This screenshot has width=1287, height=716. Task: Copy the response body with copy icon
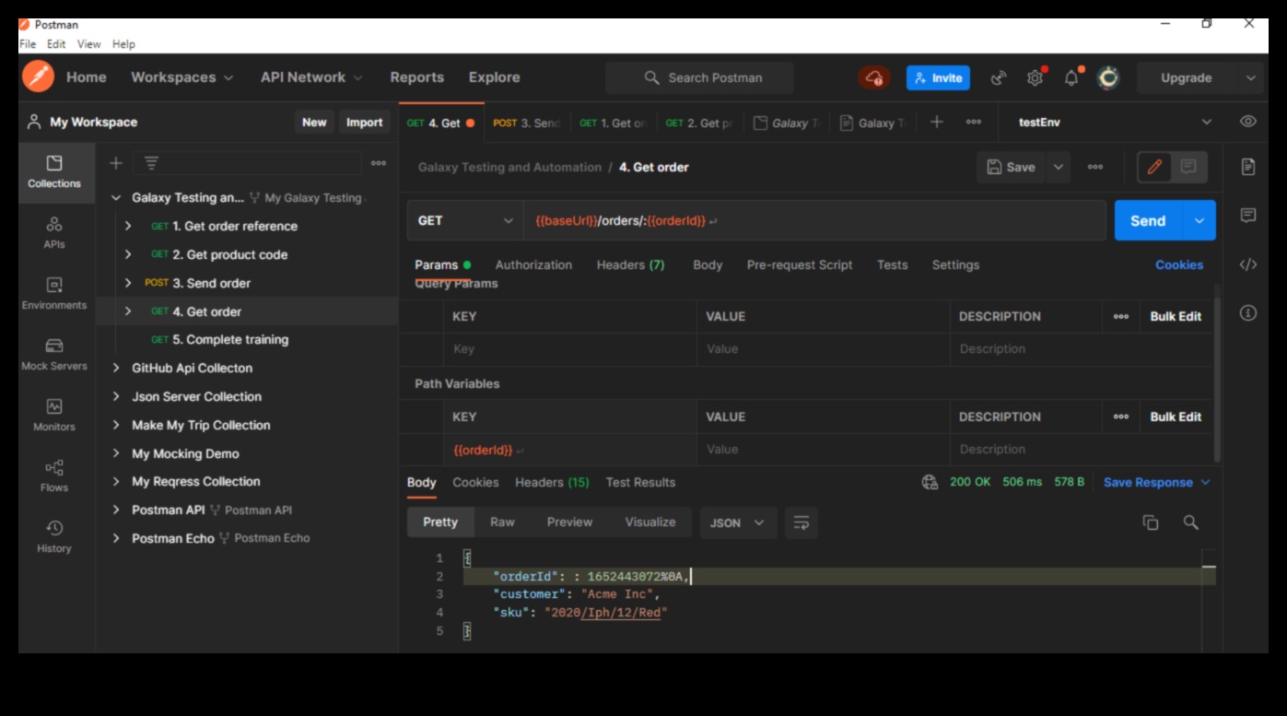[1151, 522]
